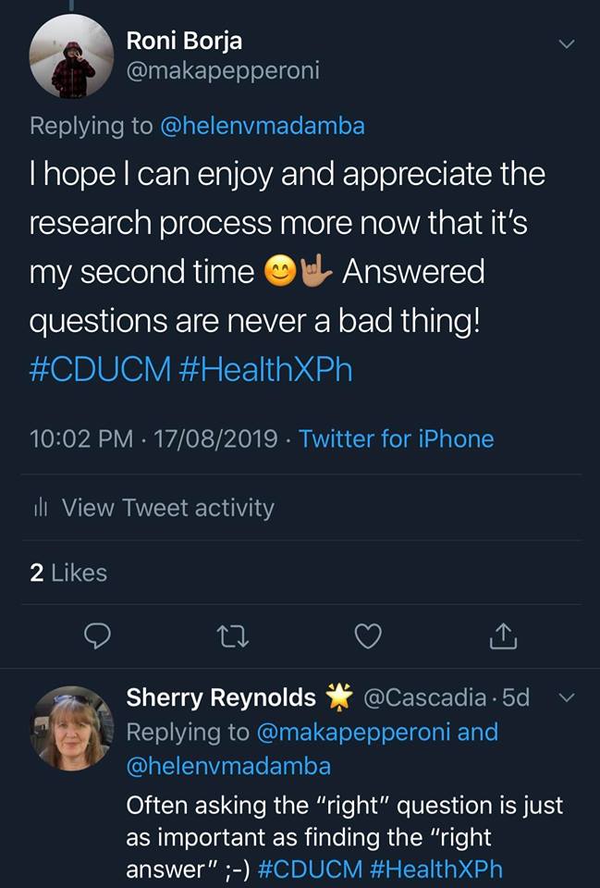
Task: Expand Sherry Reynolds reply options chevron
Action: click(x=567, y=697)
